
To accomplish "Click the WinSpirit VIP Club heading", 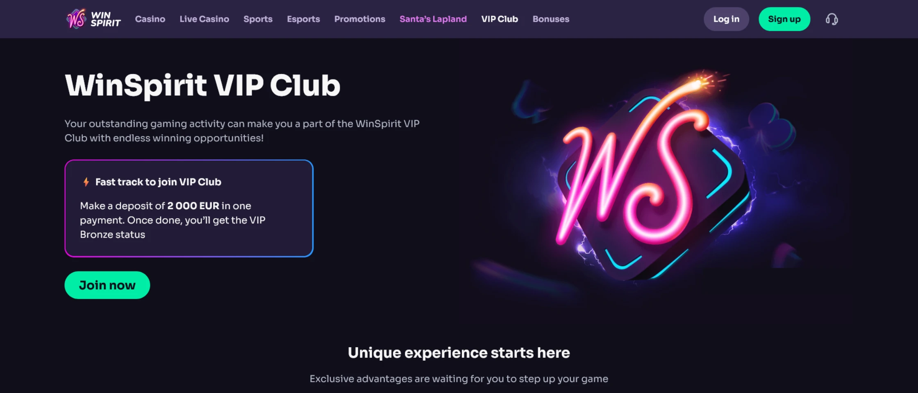I will [x=202, y=86].
